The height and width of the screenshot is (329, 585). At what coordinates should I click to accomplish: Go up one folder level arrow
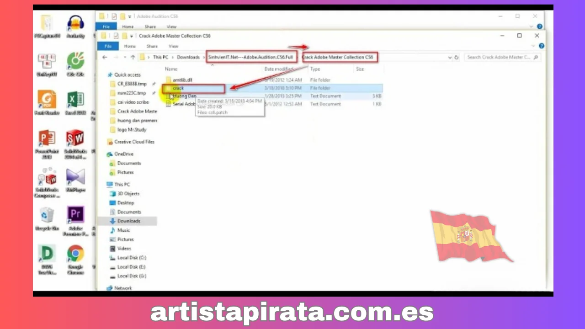click(x=133, y=57)
